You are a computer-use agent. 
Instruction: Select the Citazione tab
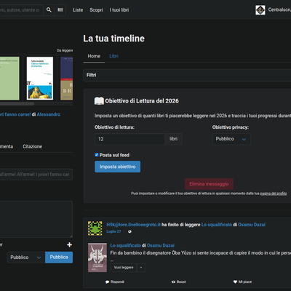point(33,146)
